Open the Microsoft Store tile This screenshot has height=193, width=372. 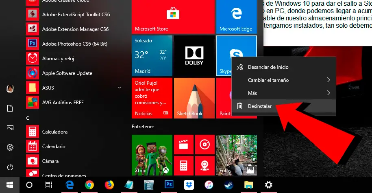[x=173, y=17]
